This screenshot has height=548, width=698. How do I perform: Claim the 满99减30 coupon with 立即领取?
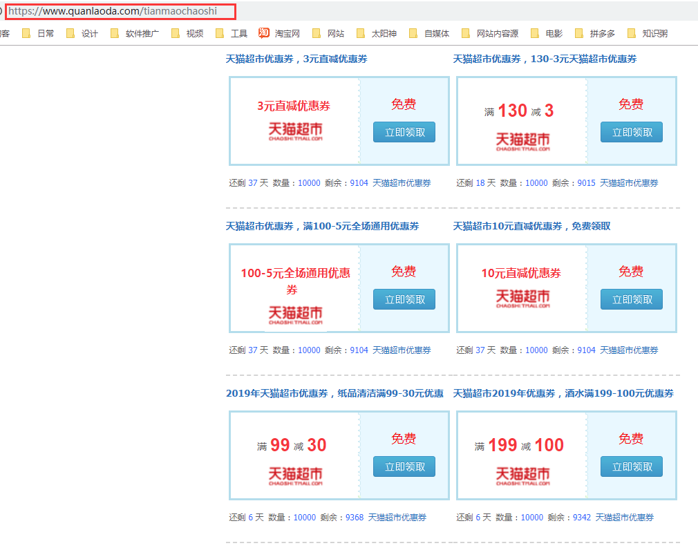point(404,466)
